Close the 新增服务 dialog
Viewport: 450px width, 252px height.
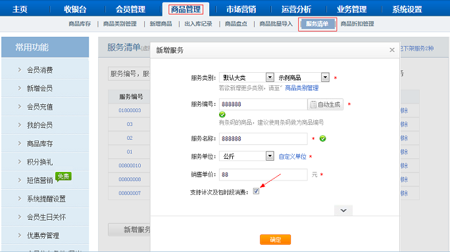392,50
